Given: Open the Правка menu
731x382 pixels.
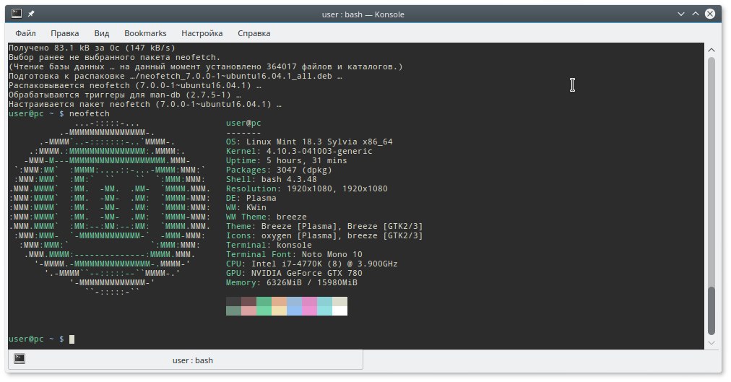Looking at the screenshot, I should click(x=65, y=33).
